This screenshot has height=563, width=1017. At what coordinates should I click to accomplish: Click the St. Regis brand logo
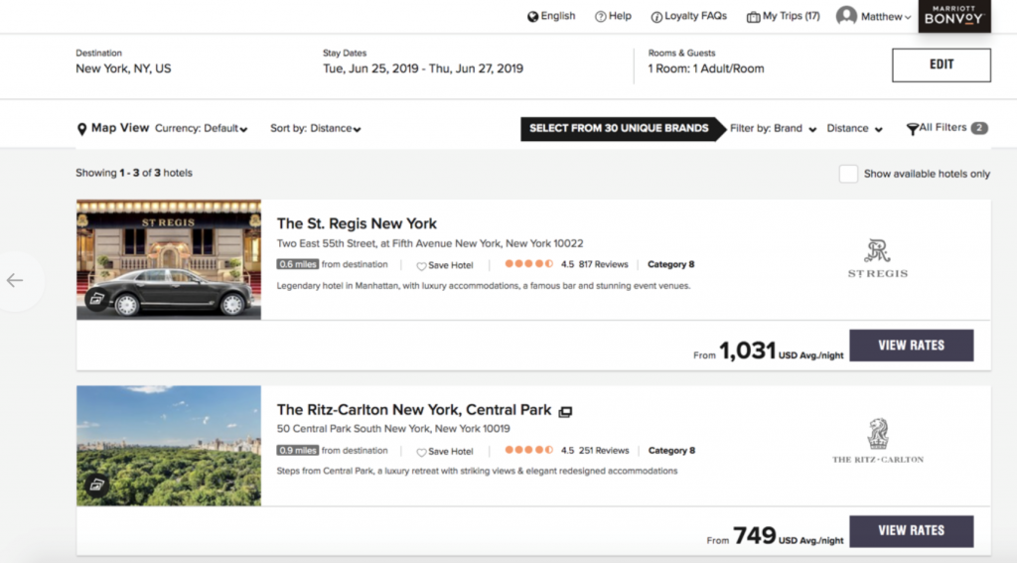[878, 259]
